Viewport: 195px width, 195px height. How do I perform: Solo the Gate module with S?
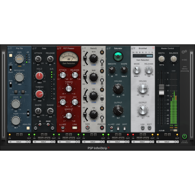click(x=46, y=135)
